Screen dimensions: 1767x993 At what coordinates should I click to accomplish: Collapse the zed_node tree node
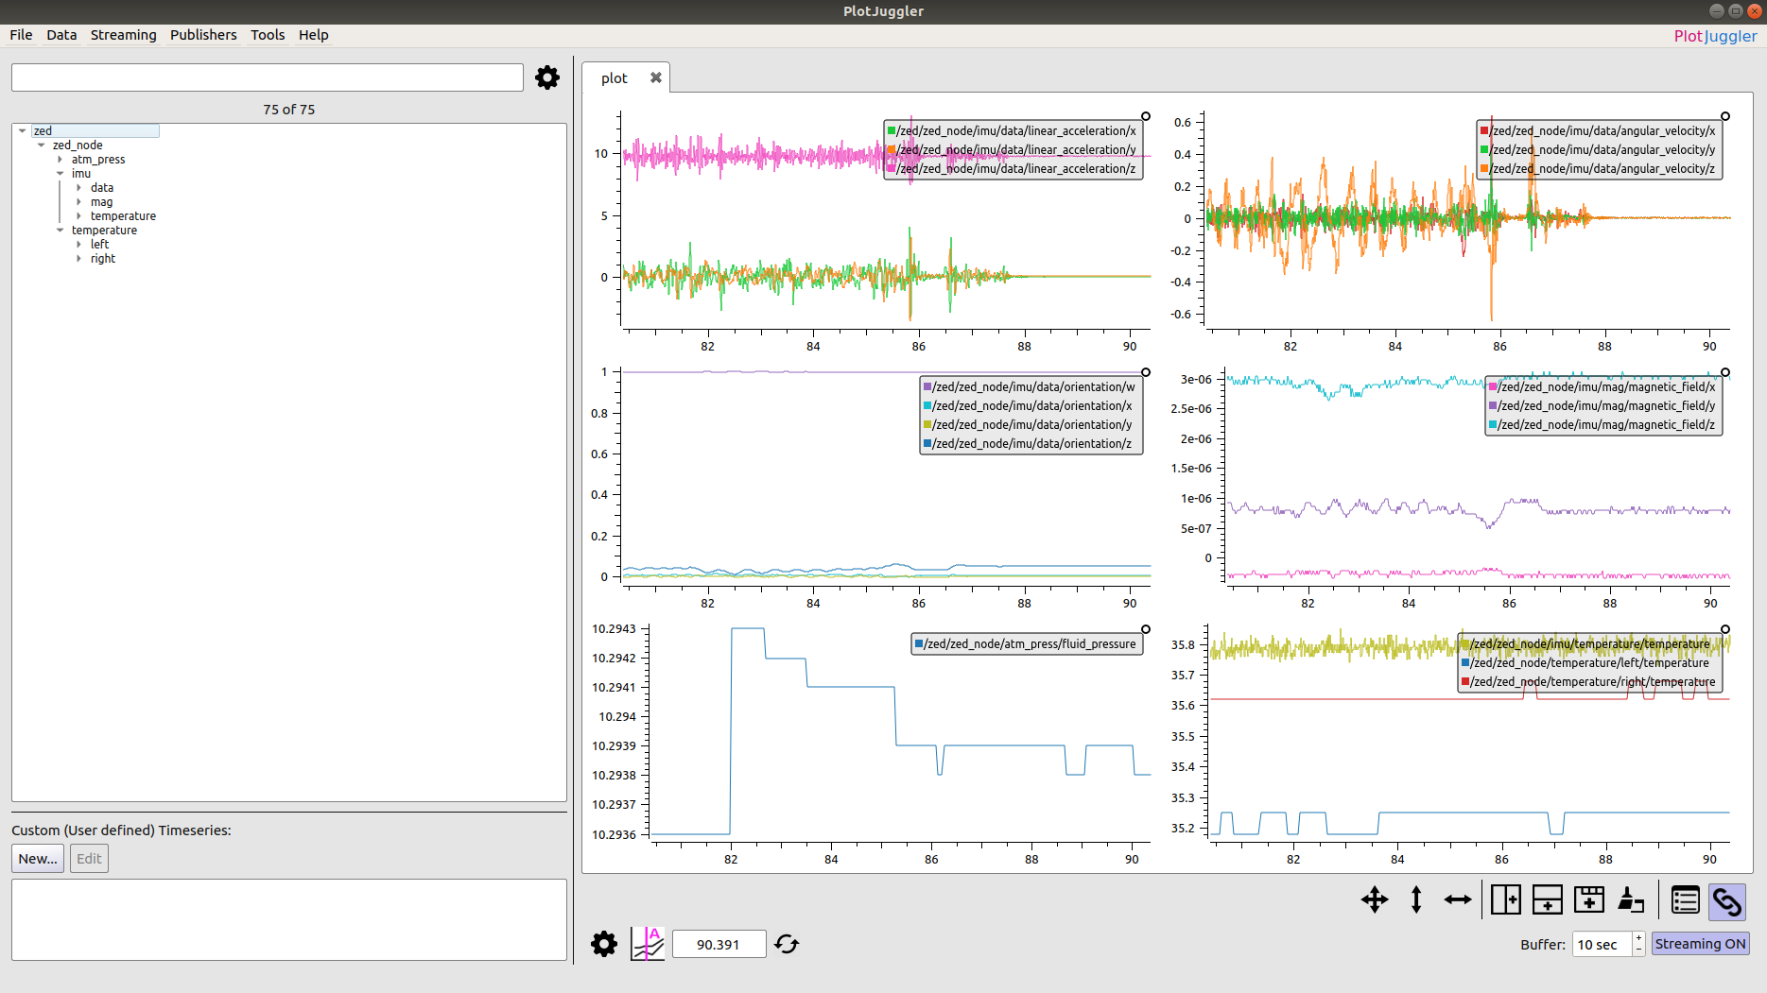[42, 146]
